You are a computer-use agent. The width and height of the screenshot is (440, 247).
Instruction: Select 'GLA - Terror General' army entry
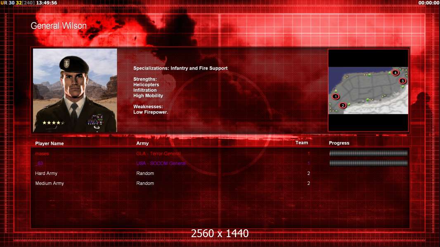tap(158, 154)
